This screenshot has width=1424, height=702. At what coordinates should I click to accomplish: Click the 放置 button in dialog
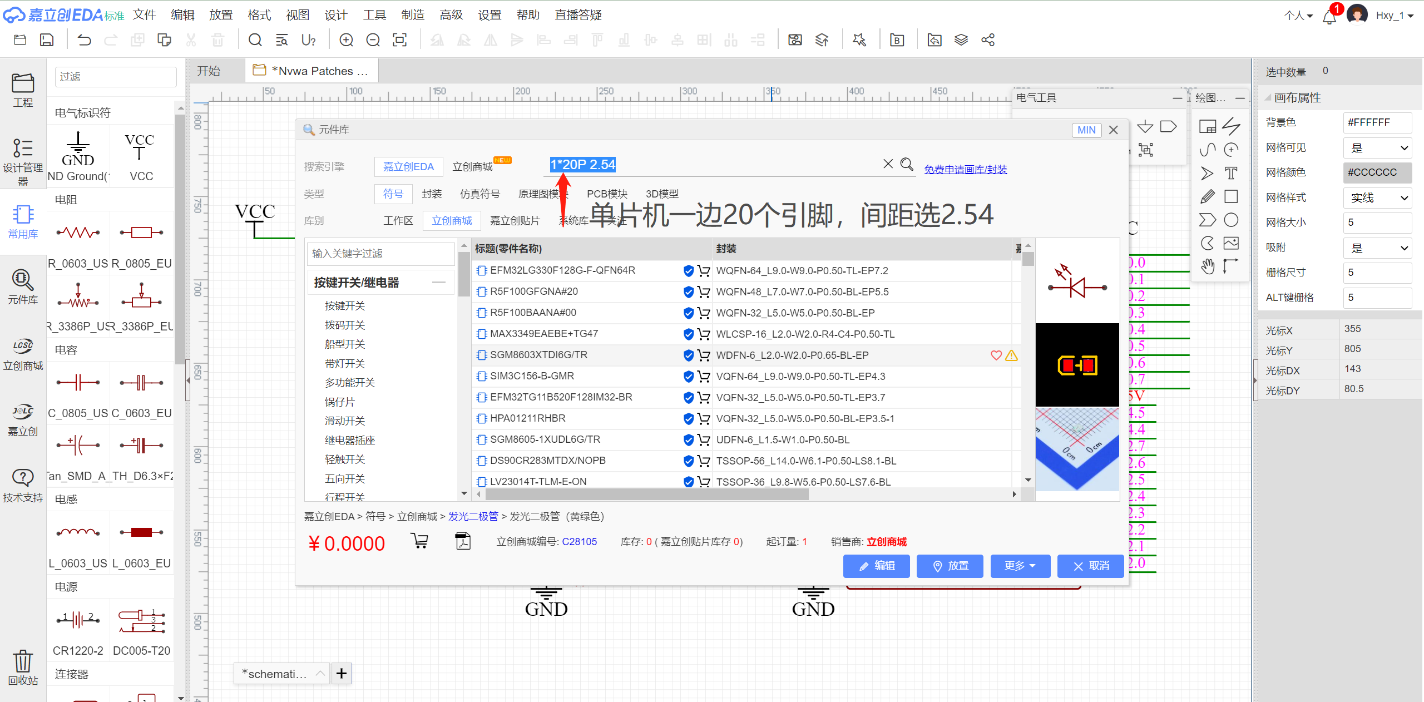(x=950, y=566)
